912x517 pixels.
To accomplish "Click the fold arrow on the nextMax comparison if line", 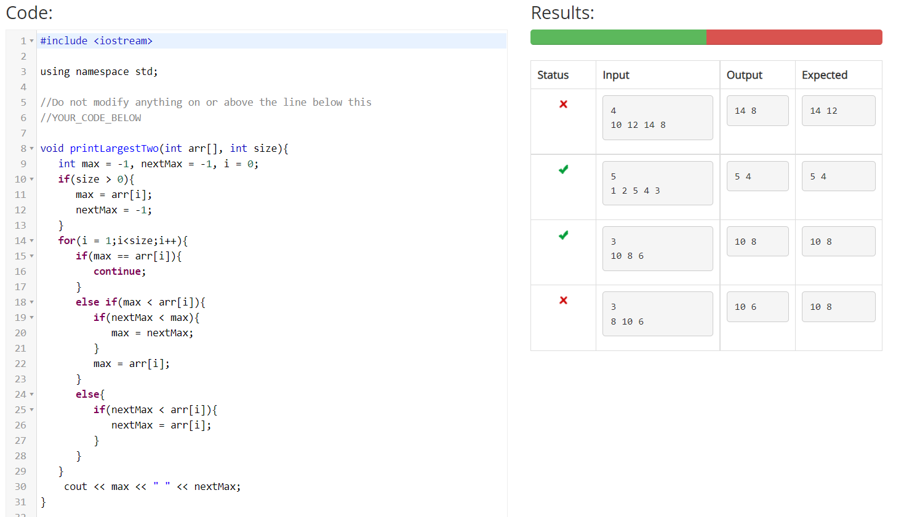I will pyautogui.click(x=32, y=317).
